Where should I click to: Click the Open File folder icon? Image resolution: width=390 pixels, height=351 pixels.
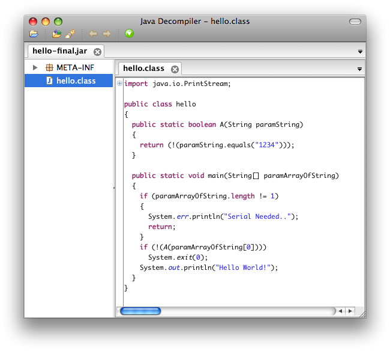(34, 34)
